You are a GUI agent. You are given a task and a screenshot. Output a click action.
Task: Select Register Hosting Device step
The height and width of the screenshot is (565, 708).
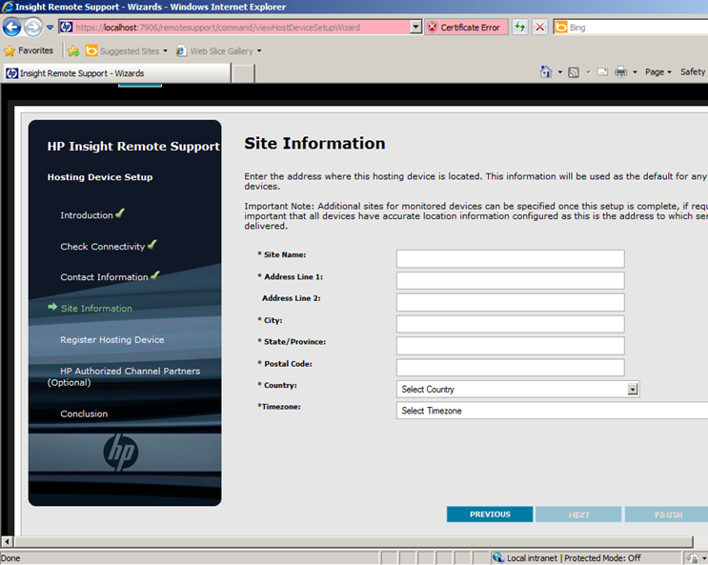tap(112, 339)
